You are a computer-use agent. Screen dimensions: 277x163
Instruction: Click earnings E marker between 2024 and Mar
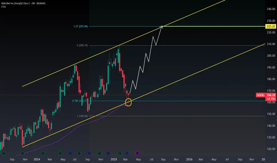pos(43,153)
